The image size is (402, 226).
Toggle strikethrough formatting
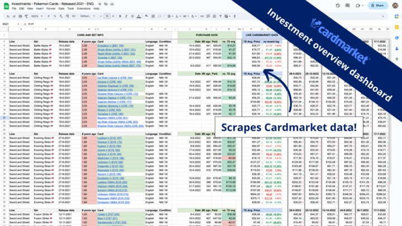[132, 16]
